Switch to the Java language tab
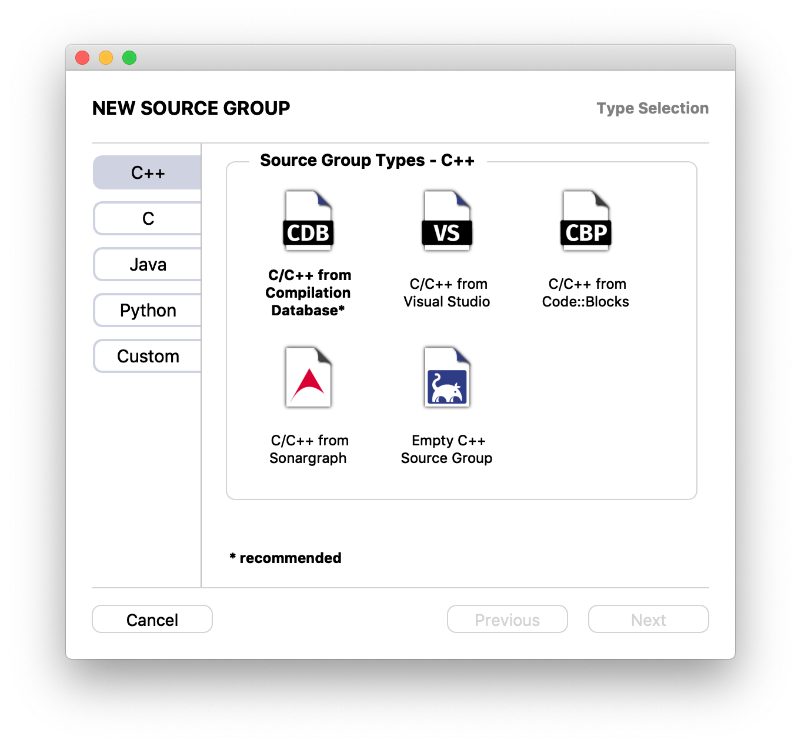The image size is (801, 746). tap(147, 264)
